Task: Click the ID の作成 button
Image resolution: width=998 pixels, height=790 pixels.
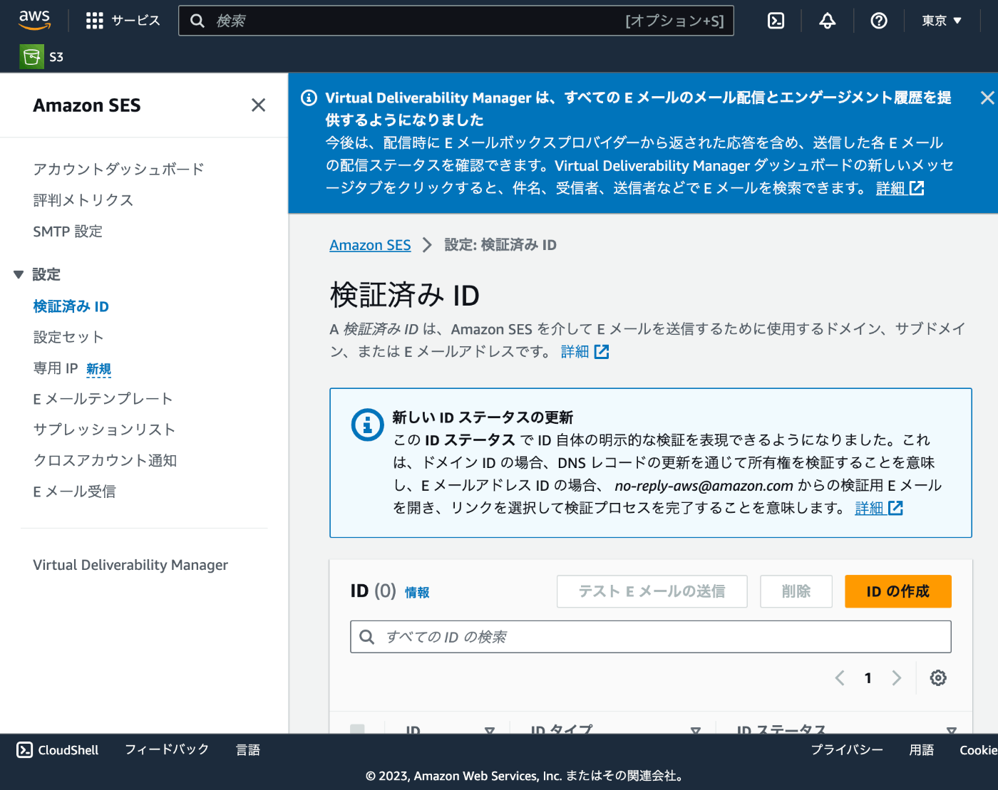Action: [897, 591]
